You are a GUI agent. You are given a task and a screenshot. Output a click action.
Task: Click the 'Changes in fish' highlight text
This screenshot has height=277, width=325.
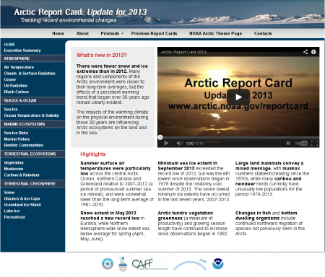point(270,224)
